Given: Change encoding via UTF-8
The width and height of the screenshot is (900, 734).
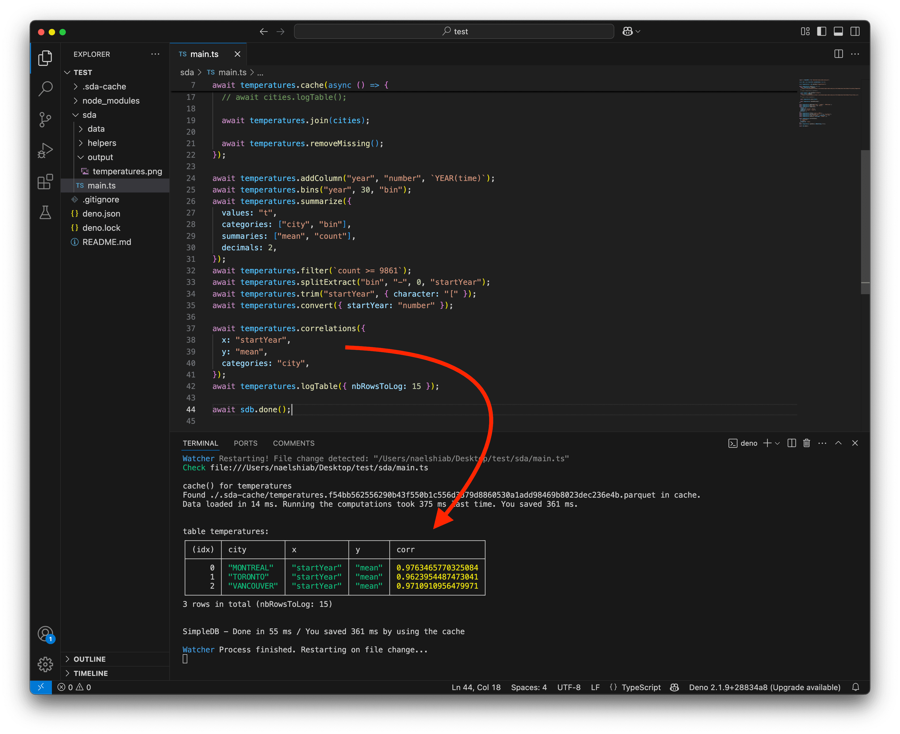Looking at the screenshot, I should (x=569, y=687).
